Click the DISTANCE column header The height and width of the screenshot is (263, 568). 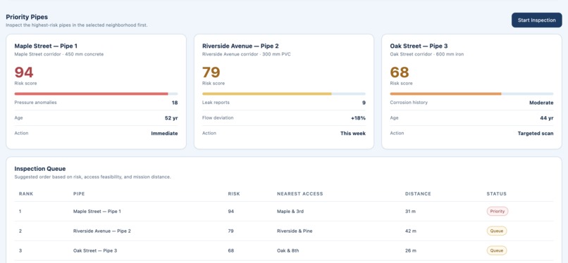click(418, 193)
